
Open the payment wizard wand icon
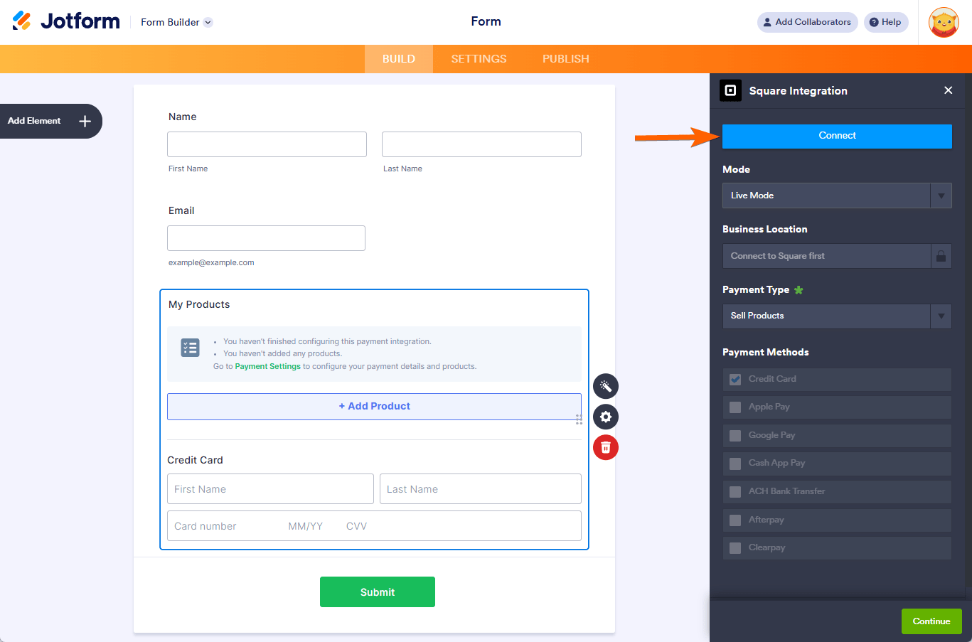point(606,386)
